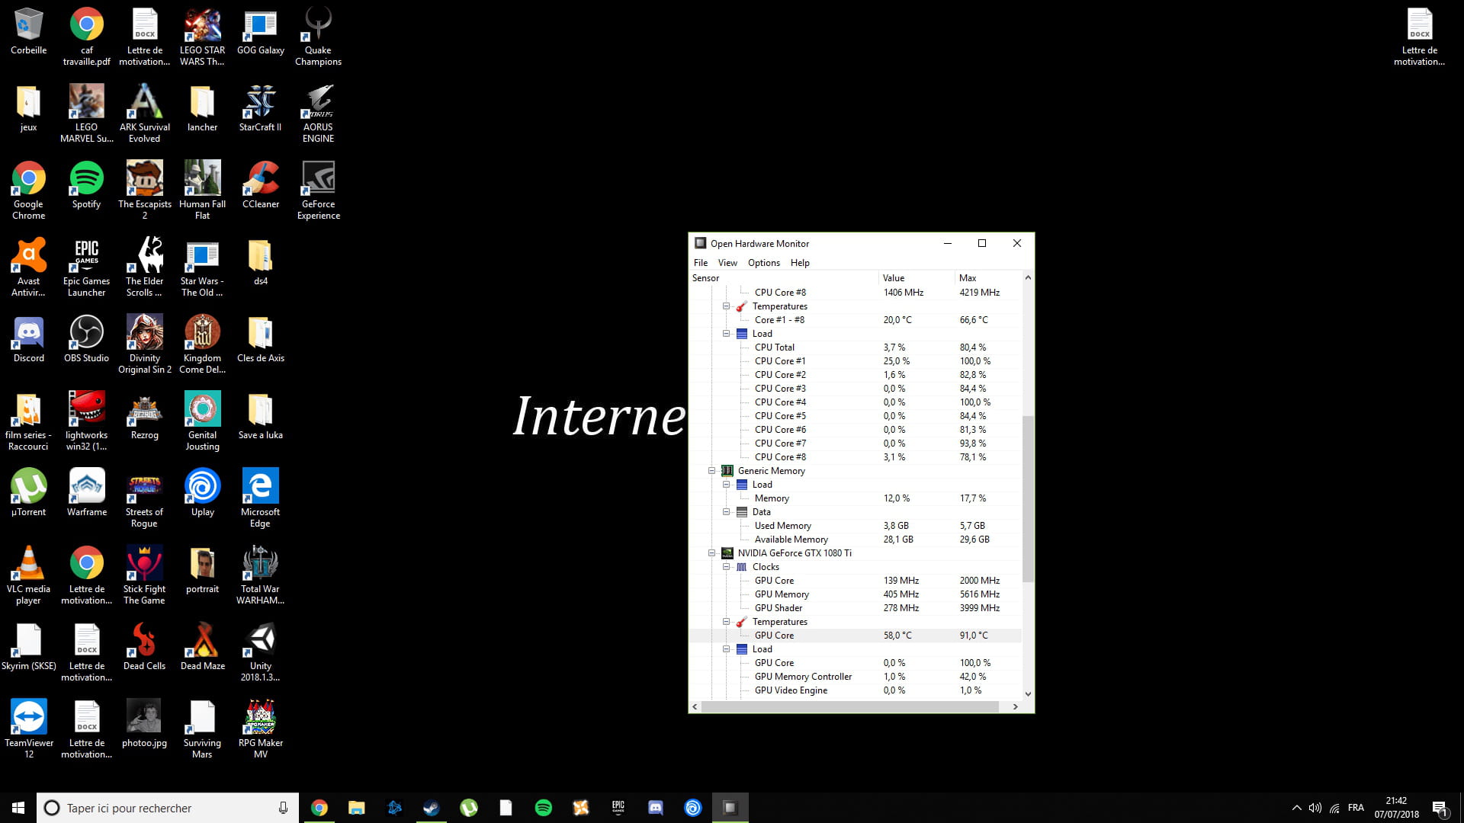1464x823 pixels.
Task: Open the volume control in system tray
Action: pos(1315,808)
